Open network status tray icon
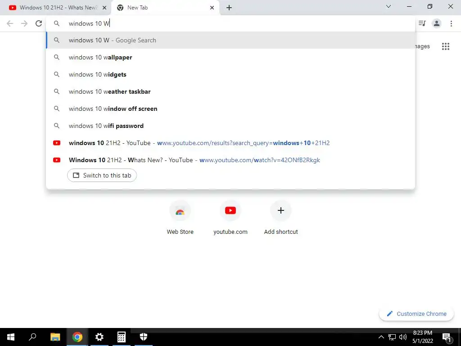 click(x=392, y=337)
